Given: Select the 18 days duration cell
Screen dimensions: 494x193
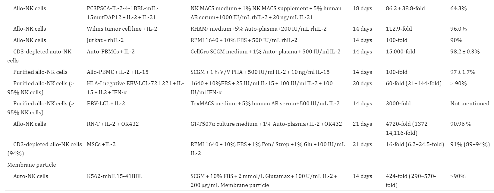Looking at the screenshot, I should [x=362, y=8].
